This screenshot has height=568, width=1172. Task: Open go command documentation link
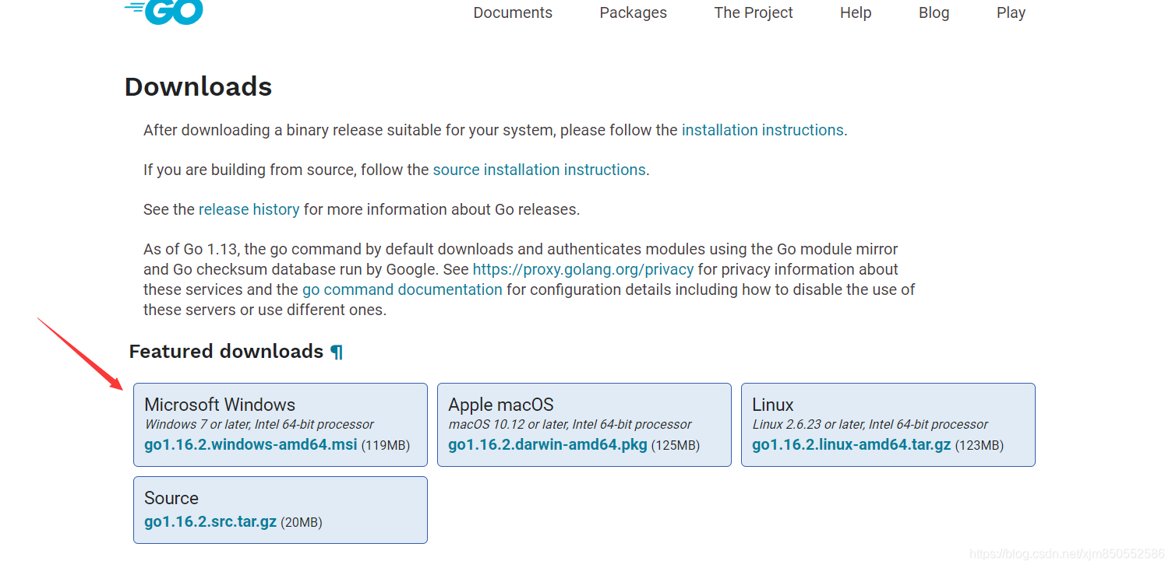tap(402, 289)
